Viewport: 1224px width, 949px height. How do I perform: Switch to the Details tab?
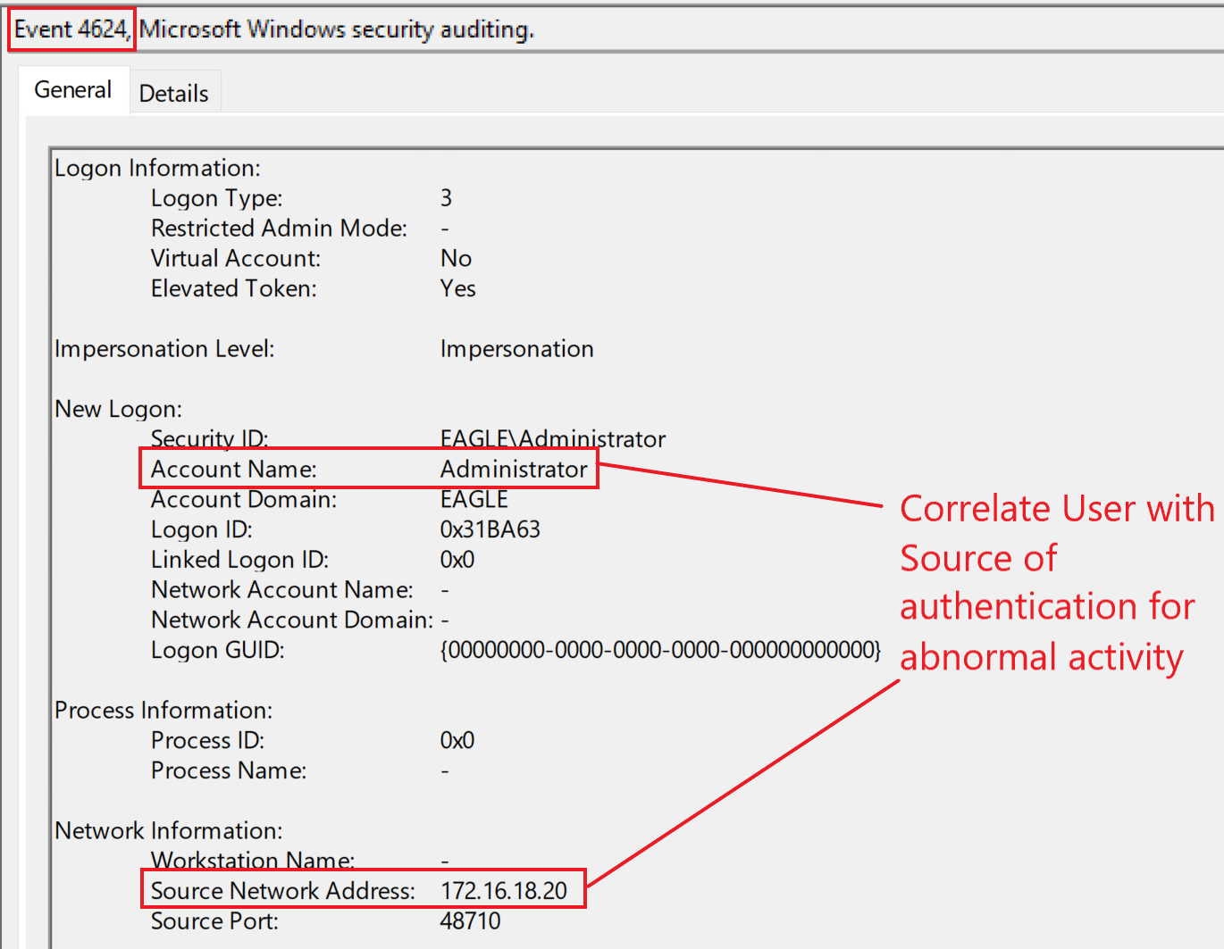[x=173, y=94]
